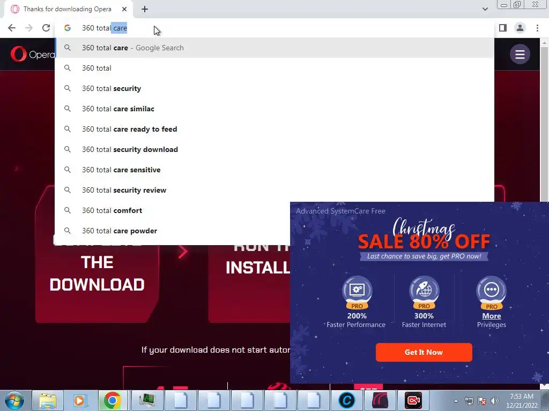Close the 'Thanks for downloading Opera' tab
The height and width of the screenshot is (411, 549).
pos(124,9)
